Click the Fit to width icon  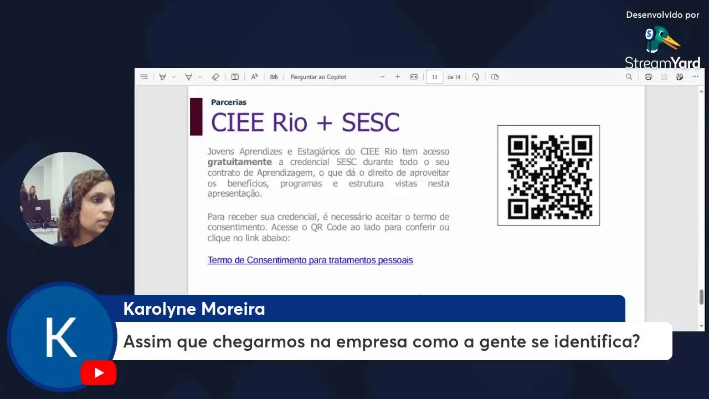point(414,77)
